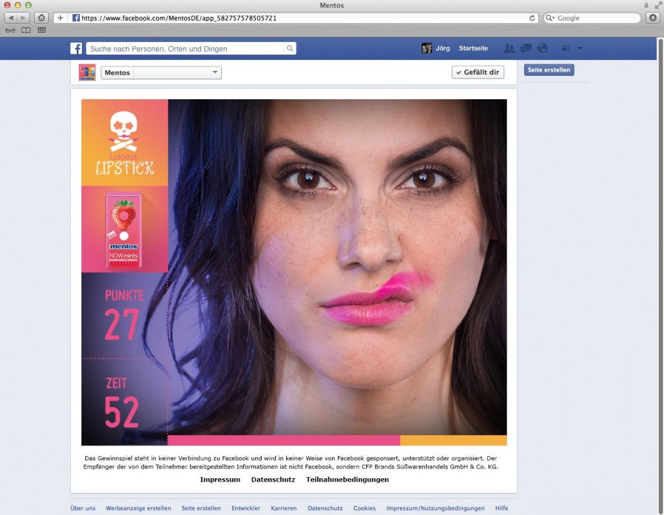The width and height of the screenshot is (664, 515).
Task: Open the account settings dropdown arrow
Action: pyautogui.click(x=580, y=49)
